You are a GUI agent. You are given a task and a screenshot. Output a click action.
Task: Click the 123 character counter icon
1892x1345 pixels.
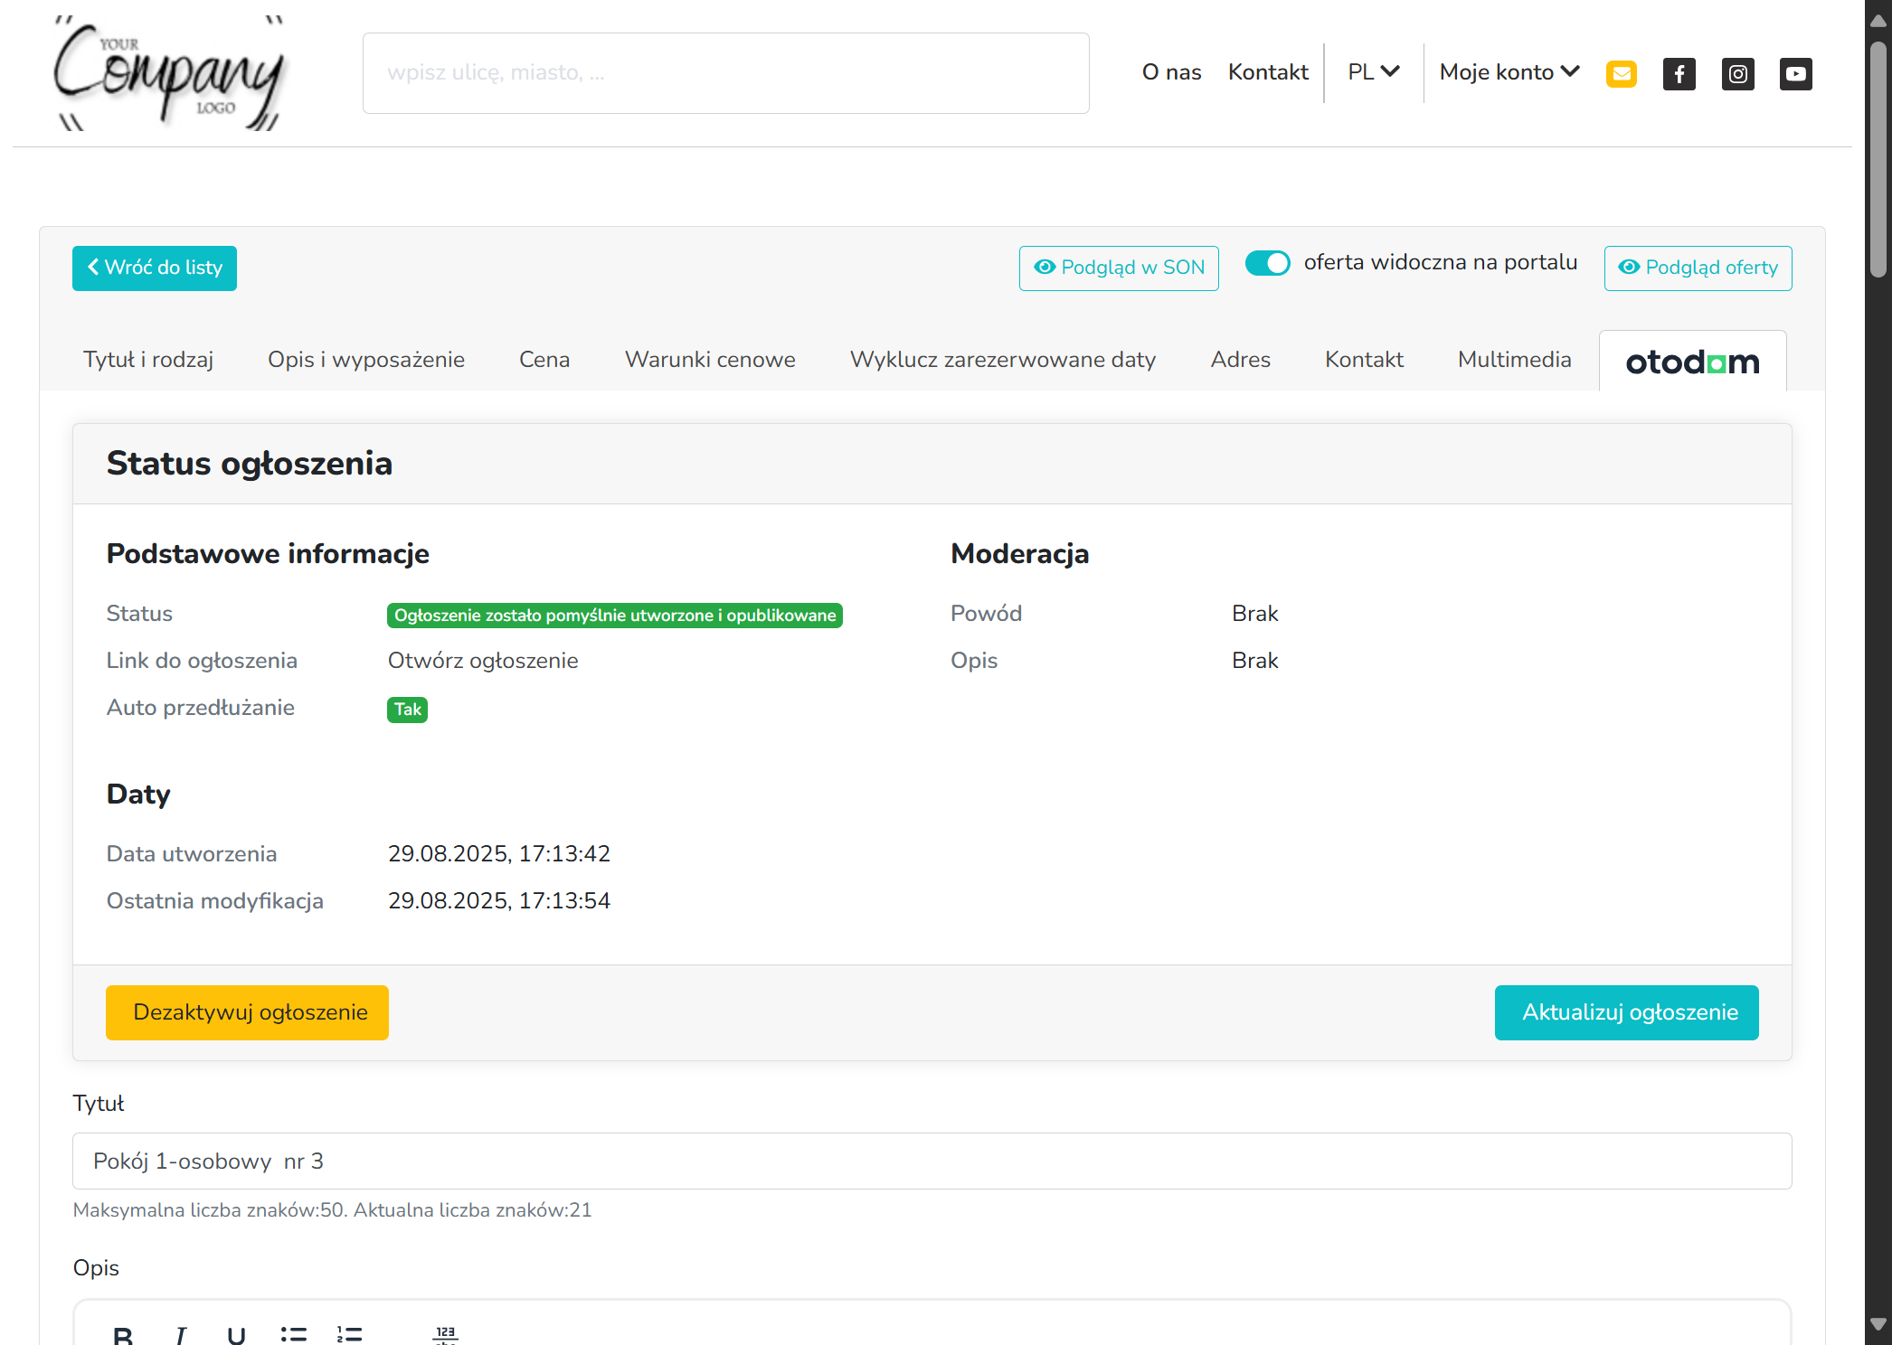click(446, 1334)
